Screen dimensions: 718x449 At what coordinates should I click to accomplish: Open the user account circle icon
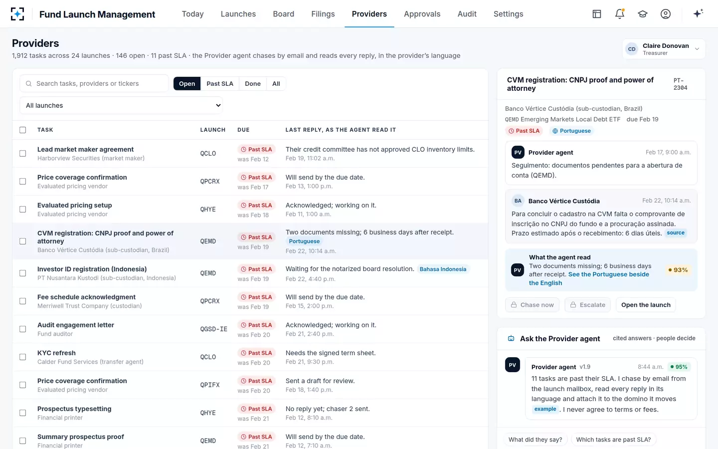(x=666, y=14)
